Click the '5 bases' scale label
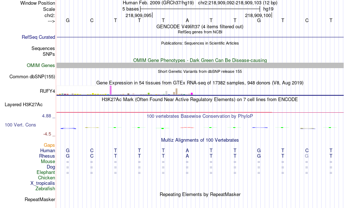Screen dimensions: 344x208 point(130,9)
